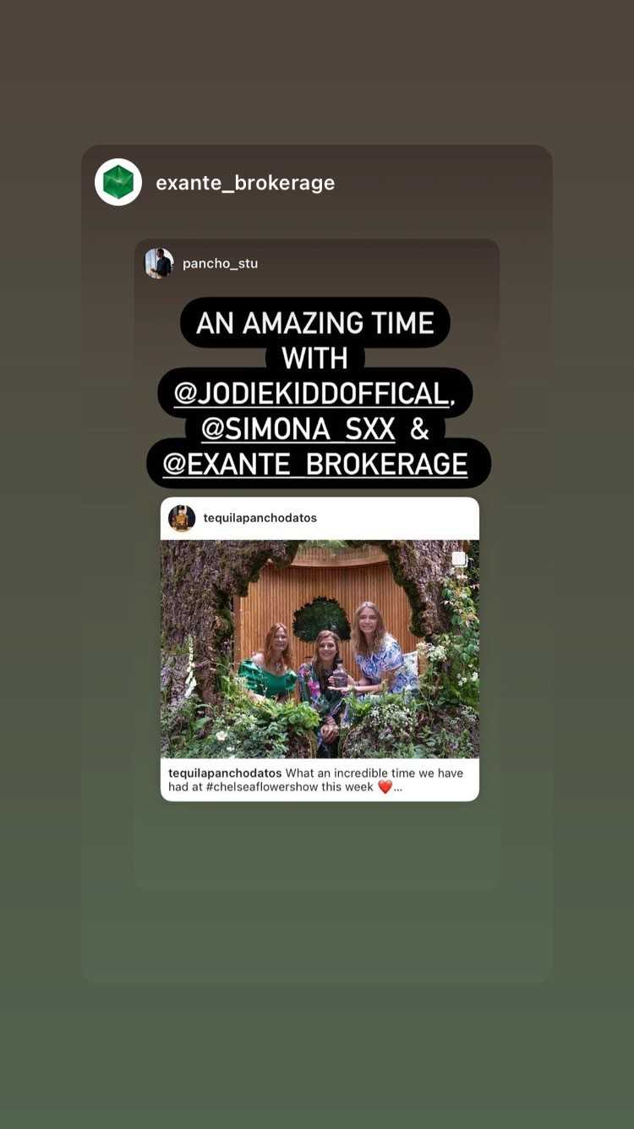634x1129 pixels.
Task: Open the pancho_stu profile picture
Action: click(x=159, y=263)
